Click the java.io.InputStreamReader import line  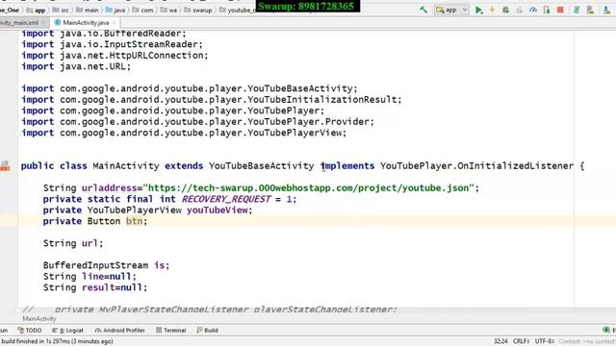112,44
